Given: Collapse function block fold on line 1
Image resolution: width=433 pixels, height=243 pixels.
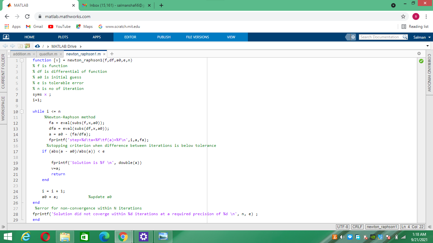Looking at the screenshot, I should tap(22, 60).
